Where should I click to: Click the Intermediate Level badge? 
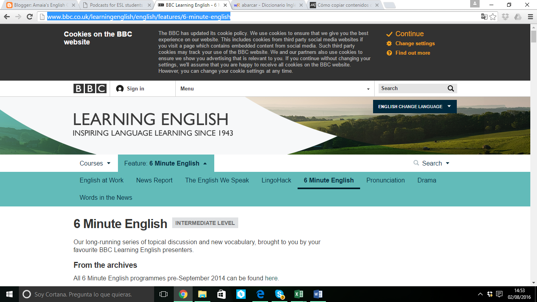coord(205,223)
